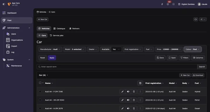Click the Cars breadcrumb
This screenshot has height=112, width=210.
click(x=52, y=12)
